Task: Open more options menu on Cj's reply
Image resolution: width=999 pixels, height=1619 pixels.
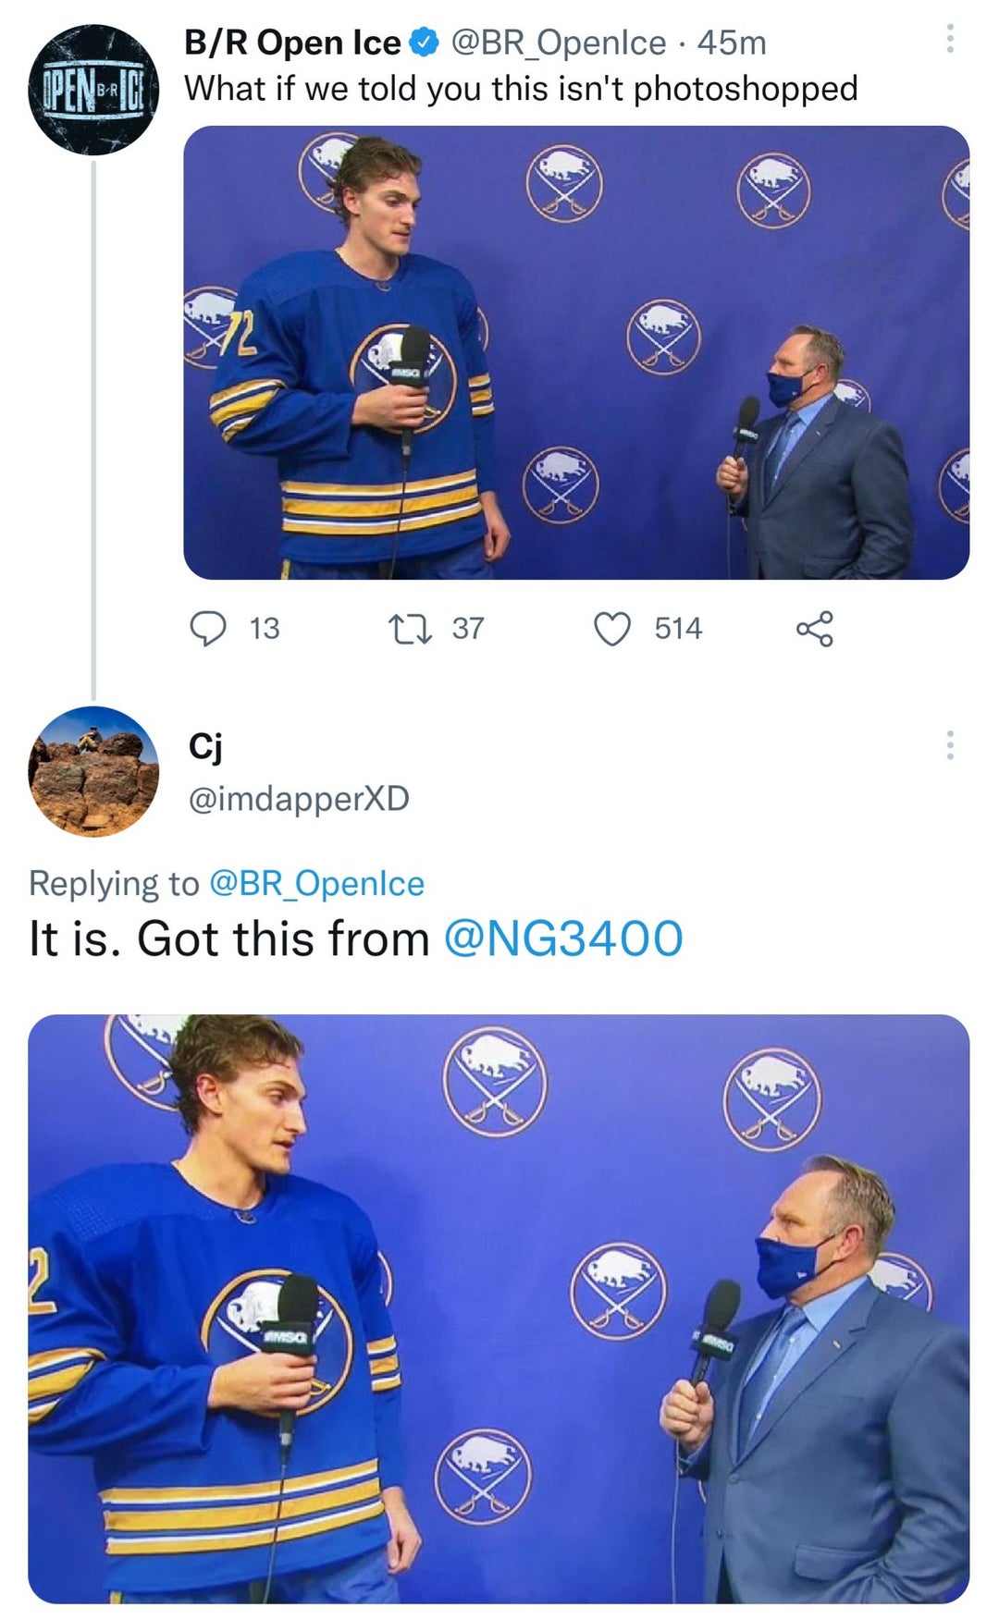Action: (x=949, y=745)
